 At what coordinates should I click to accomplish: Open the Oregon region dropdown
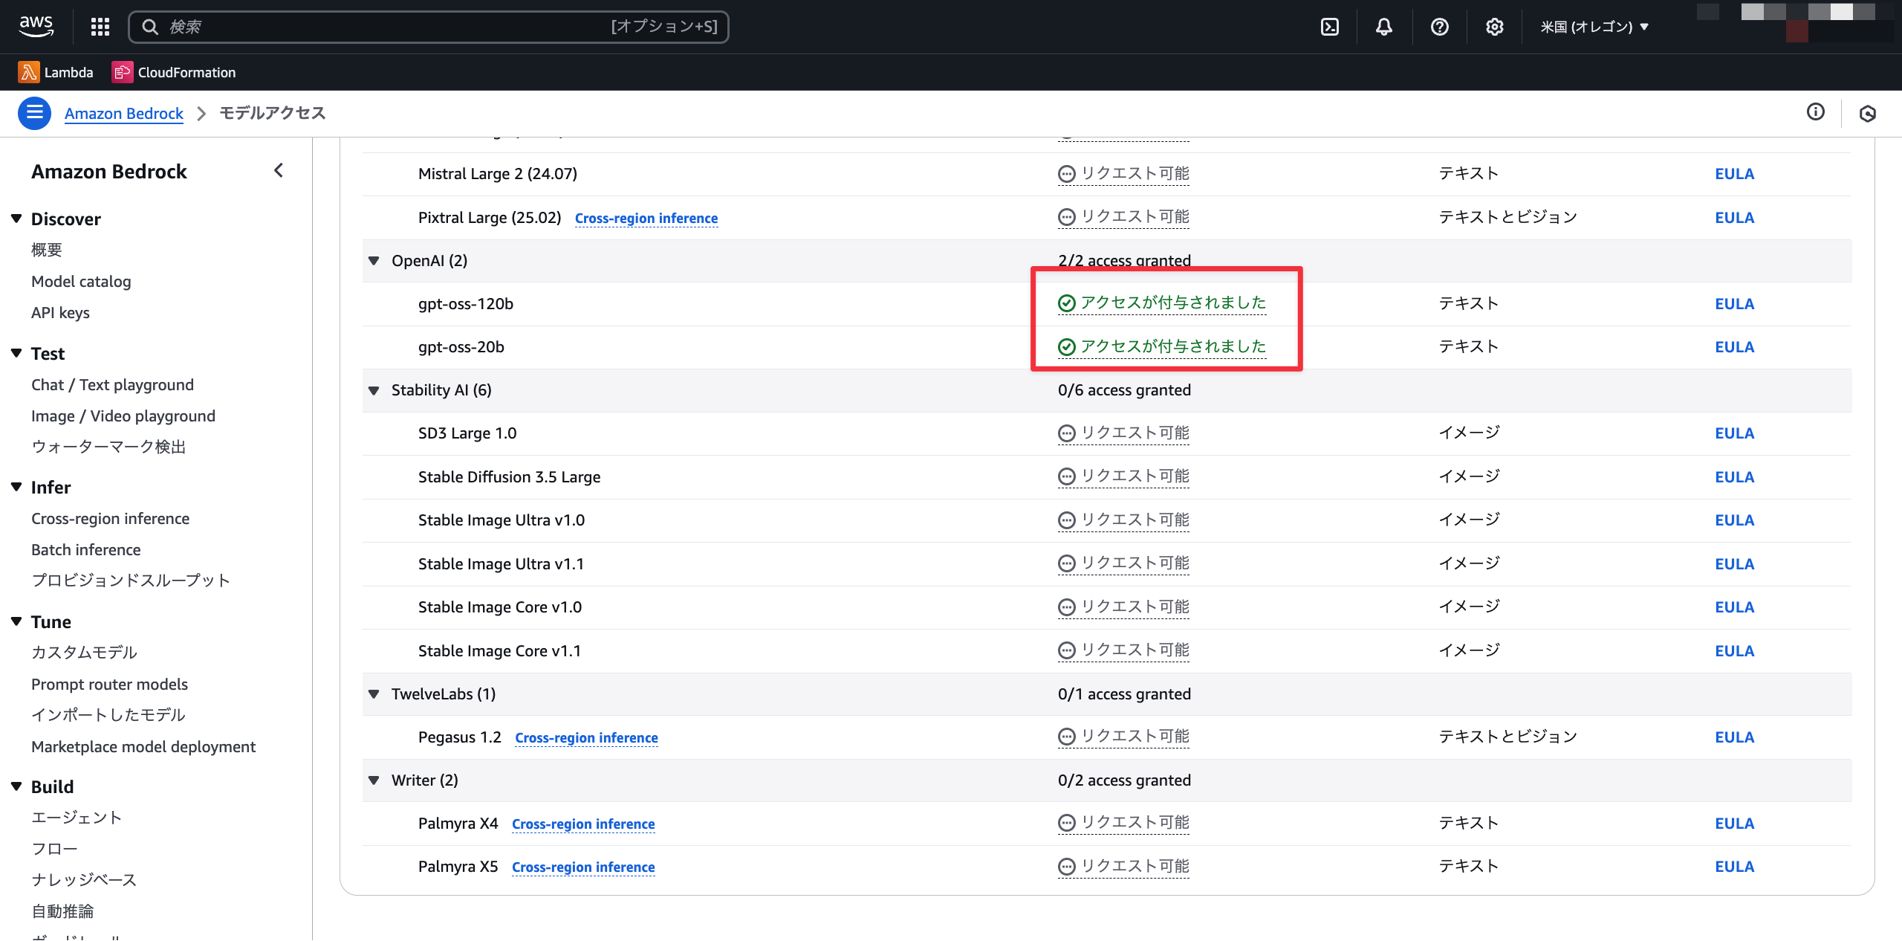(x=1594, y=27)
